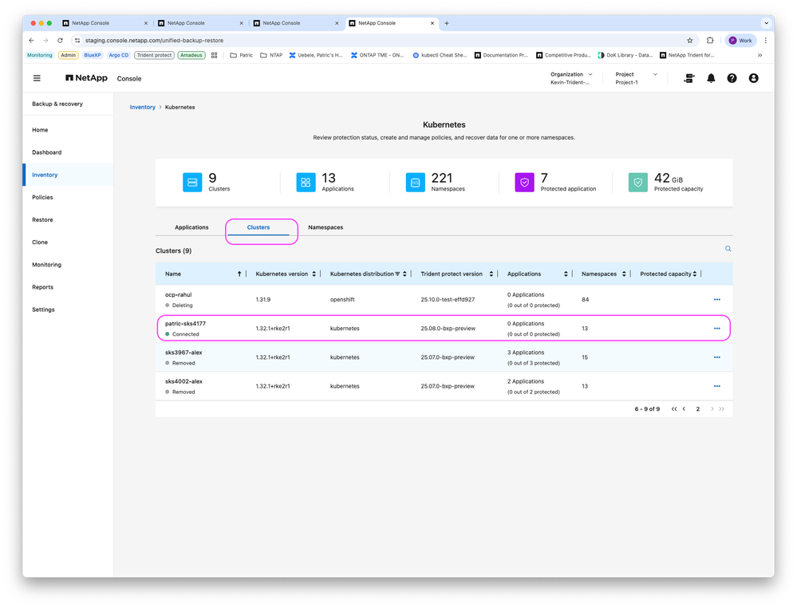
Task: Click the sks3967-alex cluster name
Action: (x=183, y=353)
